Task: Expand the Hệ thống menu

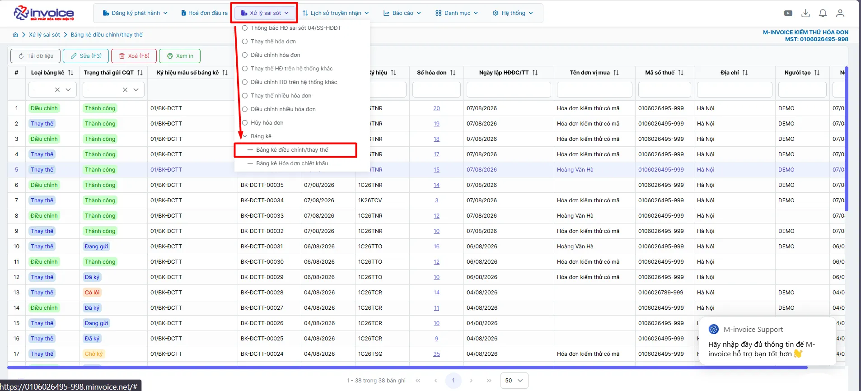Action: tap(513, 13)
